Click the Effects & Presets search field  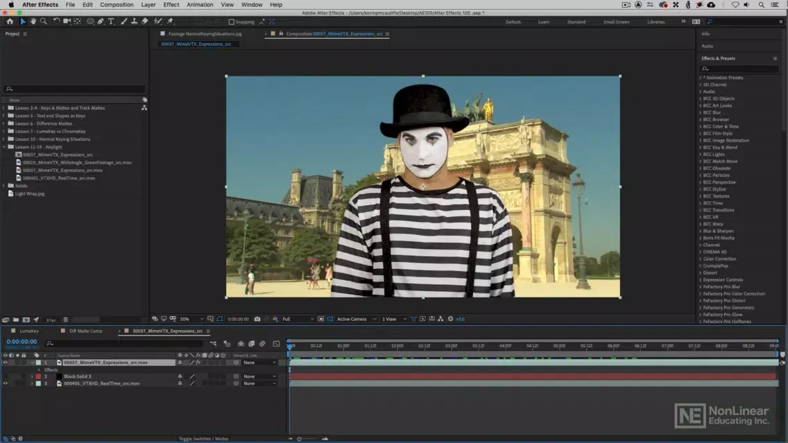(739, 69)
